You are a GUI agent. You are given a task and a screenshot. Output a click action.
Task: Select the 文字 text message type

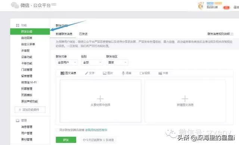click(x=90, y=73)
